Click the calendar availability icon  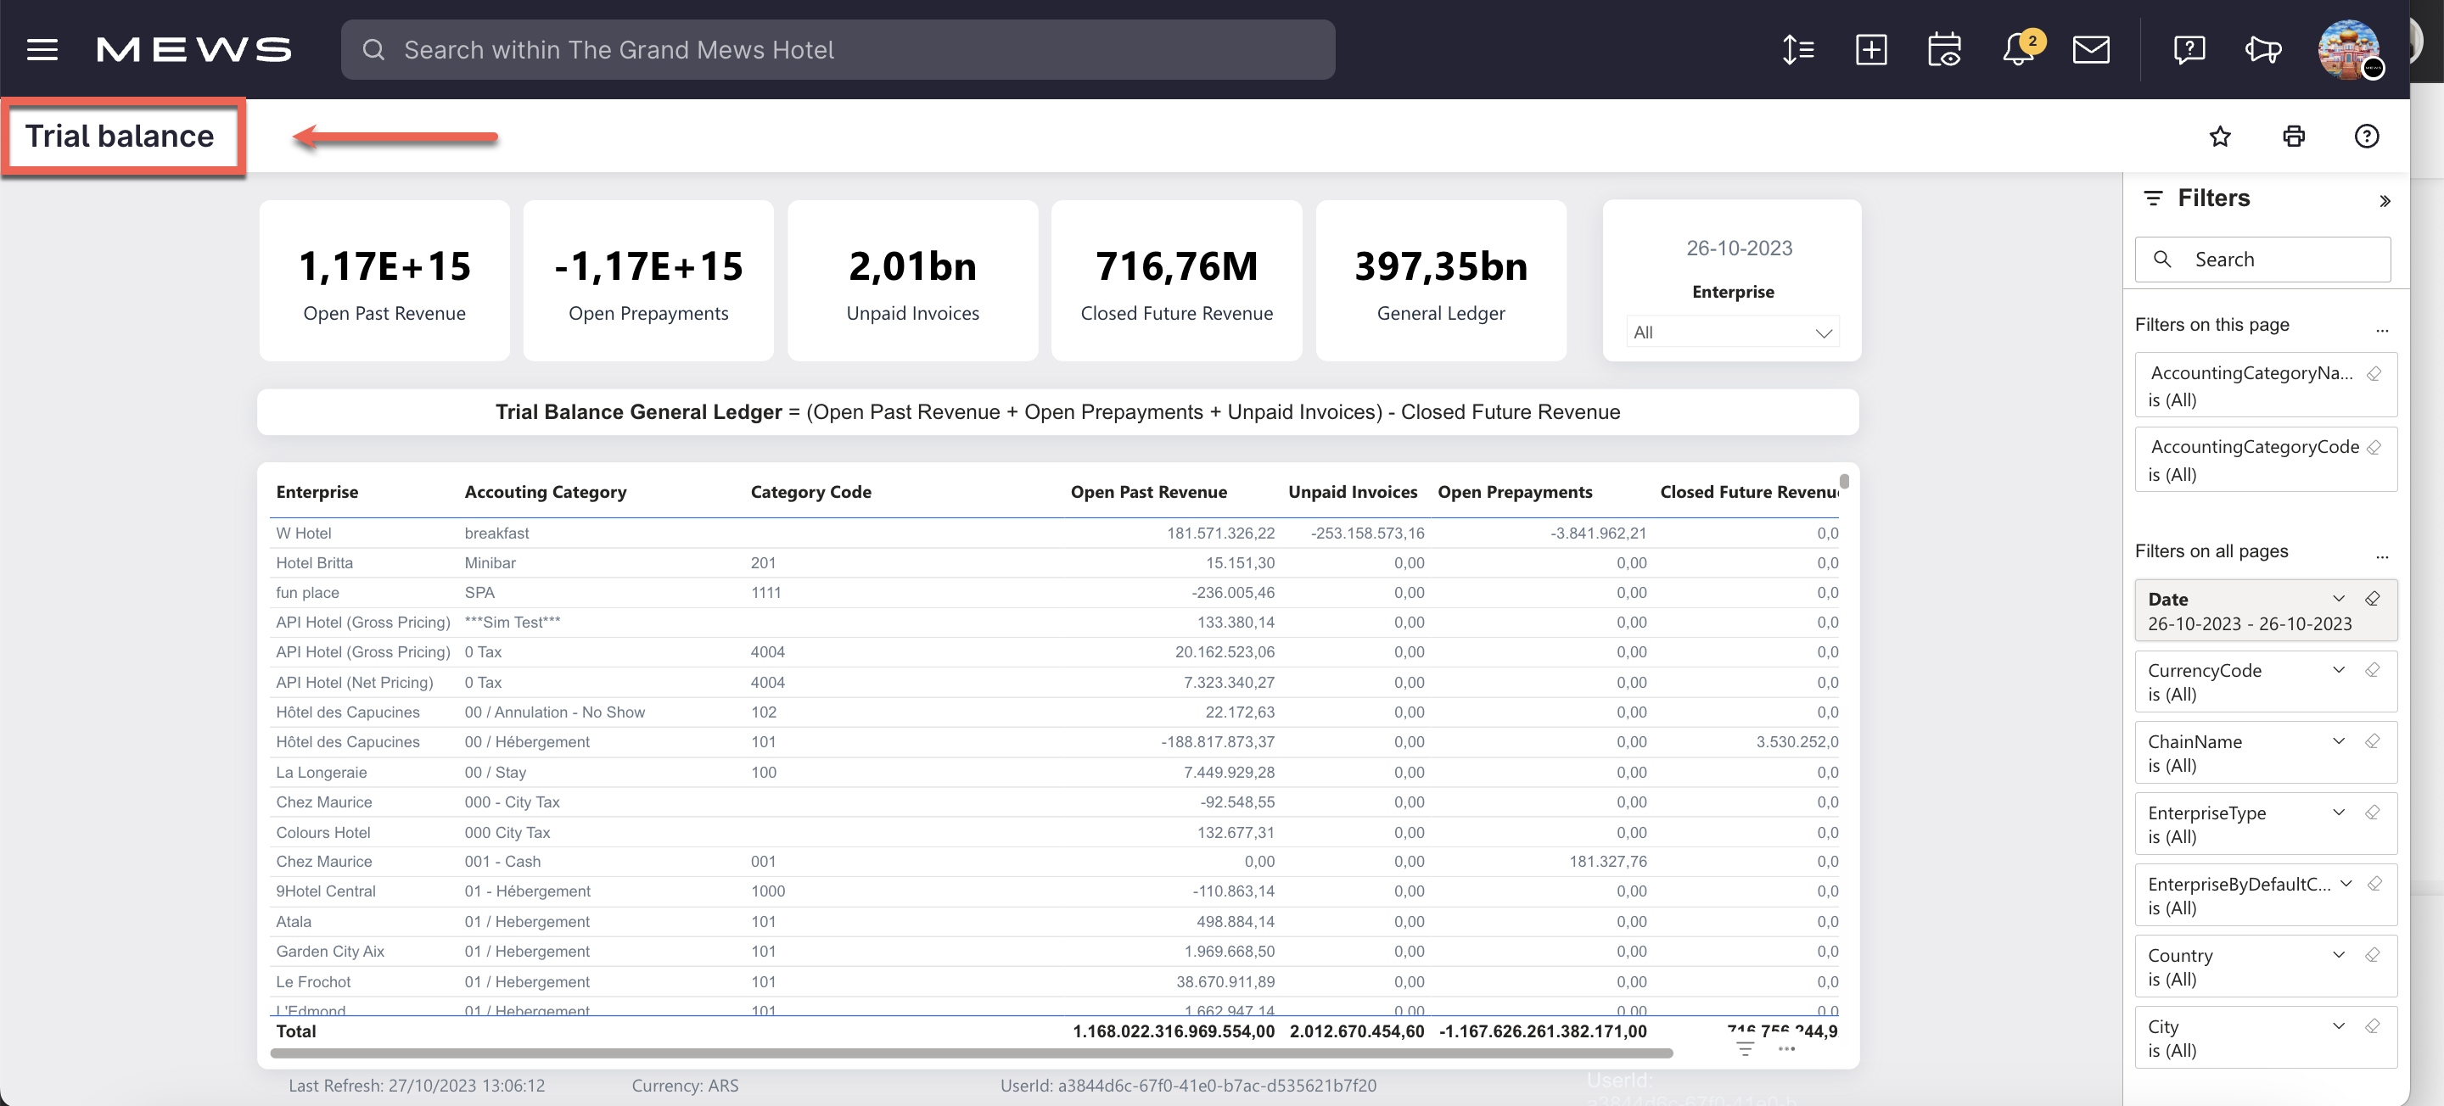coord(1944,49)
